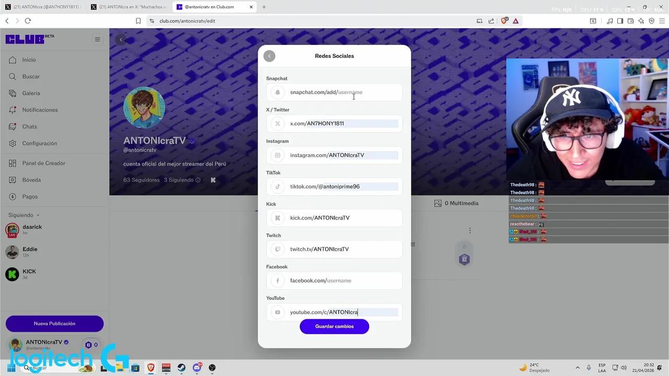The height and width of the screenshot is (376, 669).
Task: Open the post three-dot menu
Action: coord(470,231)
